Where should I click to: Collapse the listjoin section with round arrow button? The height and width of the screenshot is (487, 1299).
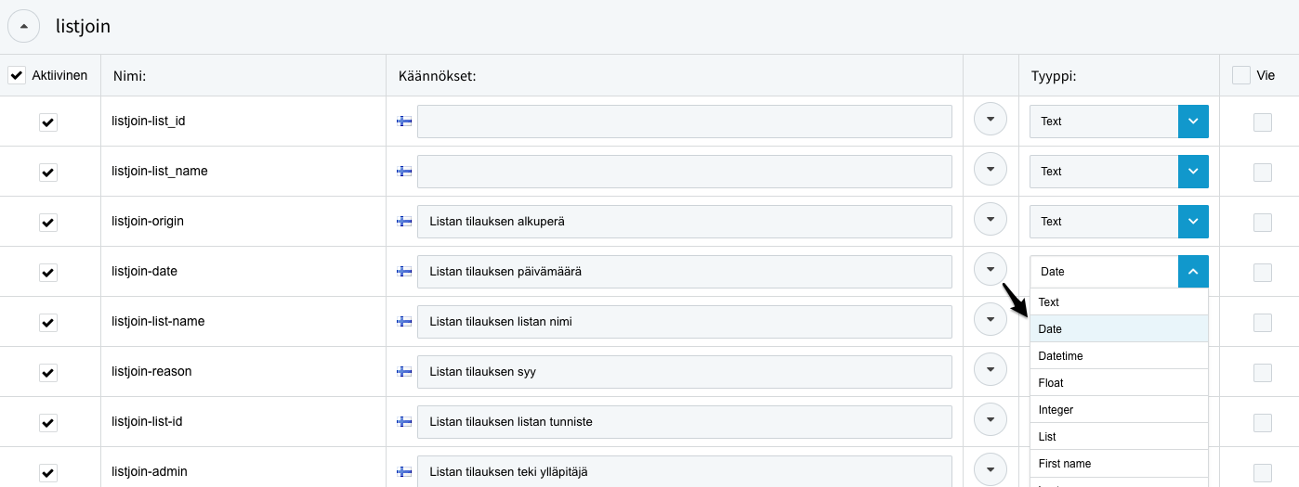(x=24, y=26)
